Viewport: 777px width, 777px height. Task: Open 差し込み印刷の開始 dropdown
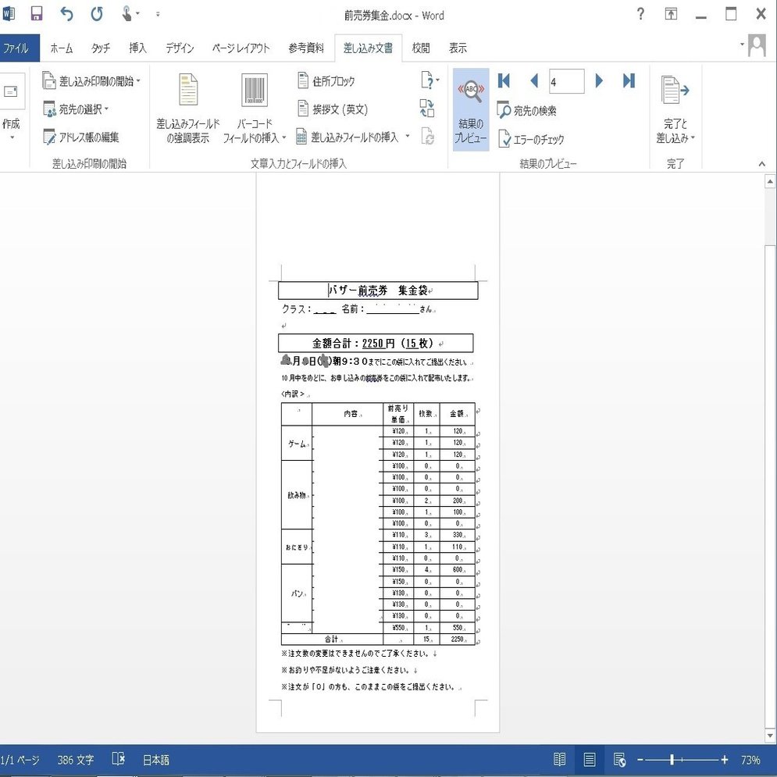pos(91,80)
